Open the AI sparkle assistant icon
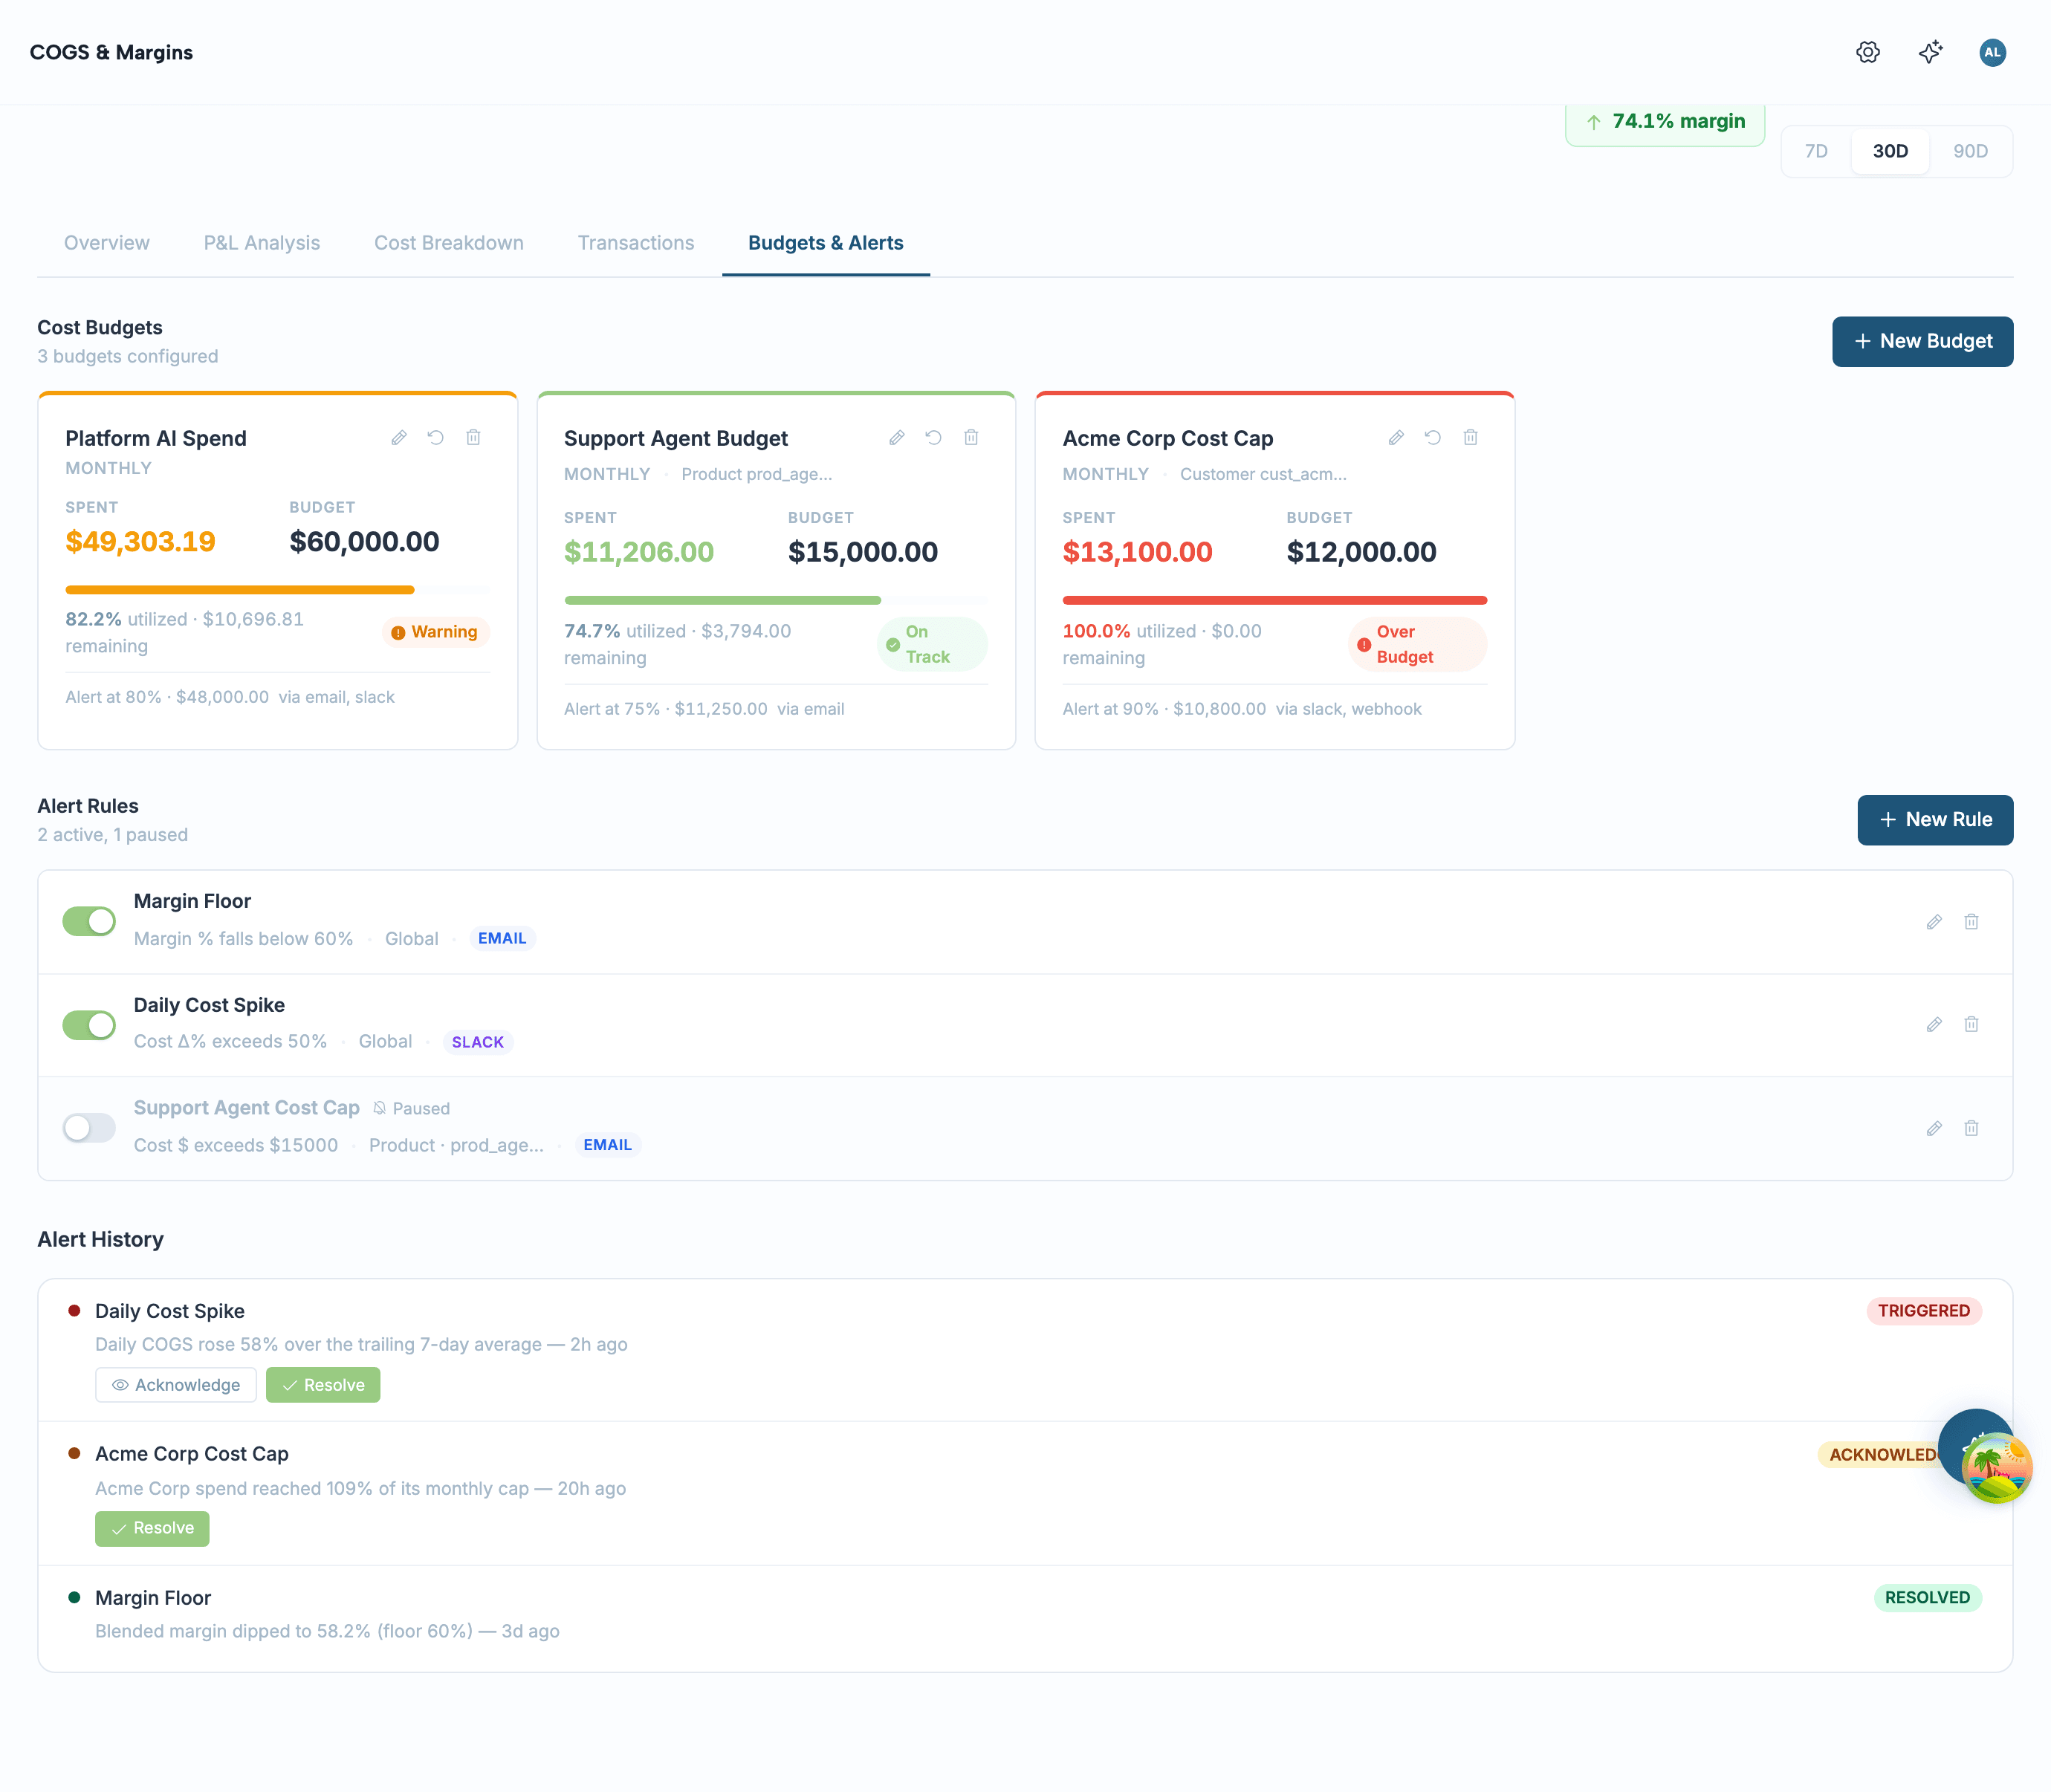This screenshot has width=2051, height=1792. [x=1930, y=52]
